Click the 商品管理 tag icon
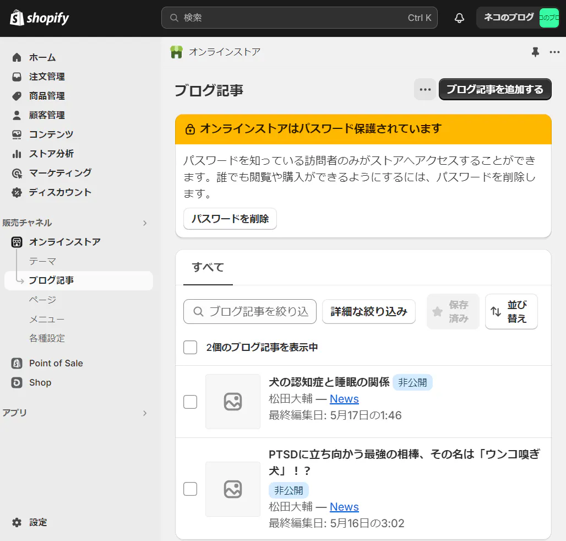This screenshot has height=541, width=566. click(17, 96)
